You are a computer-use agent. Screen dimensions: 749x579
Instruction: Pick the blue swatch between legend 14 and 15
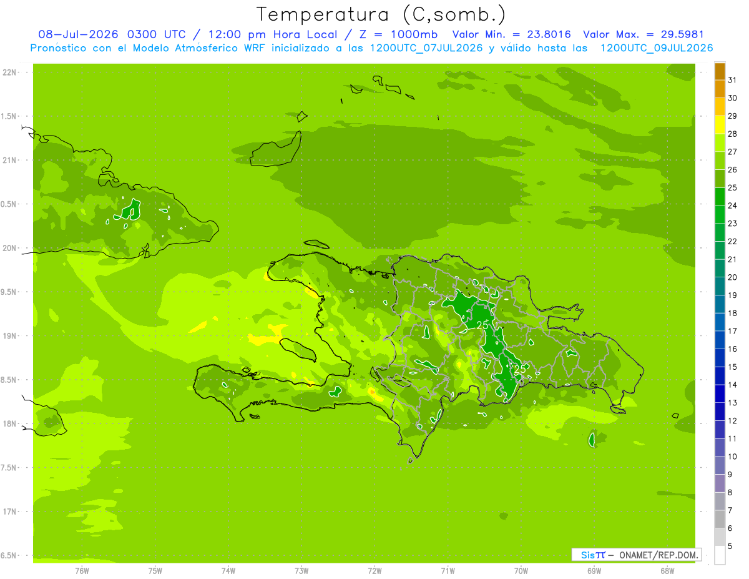coord(720,375)
